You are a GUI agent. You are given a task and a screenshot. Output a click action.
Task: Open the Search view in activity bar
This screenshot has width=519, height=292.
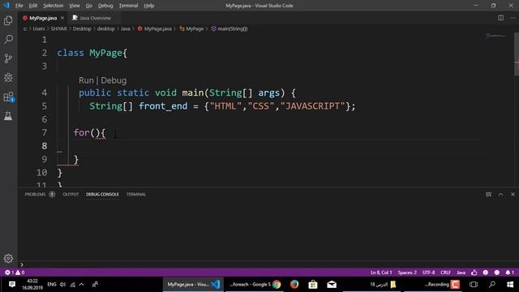coord(8,40)
